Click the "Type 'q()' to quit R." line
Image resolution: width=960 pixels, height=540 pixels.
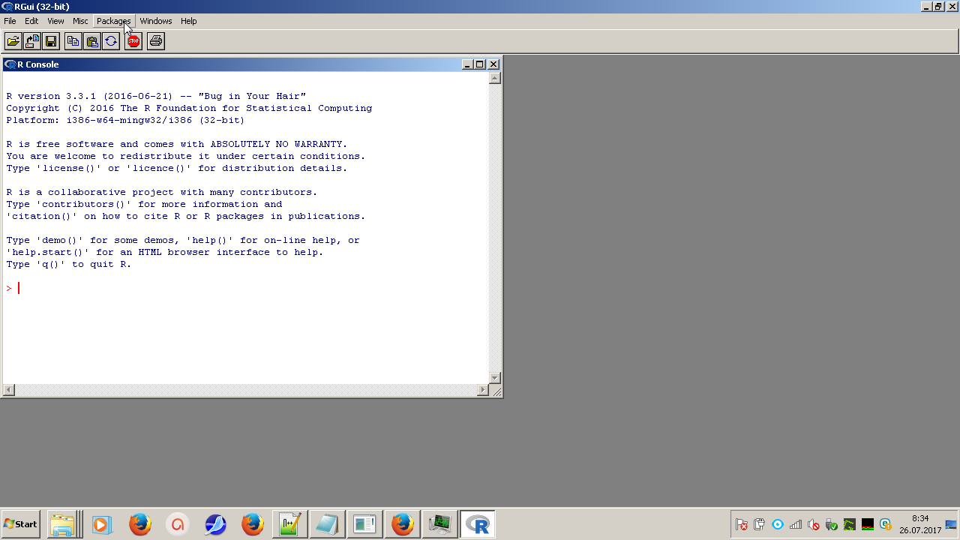[x=69, y=264]
